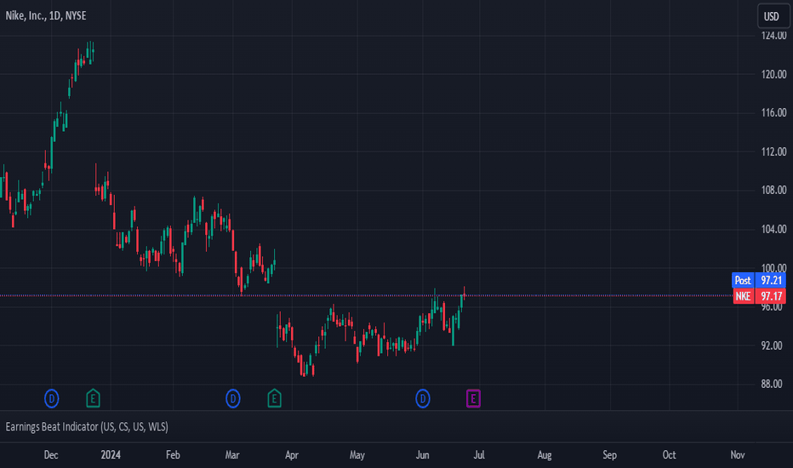793x468 pixels.
Task: Click the Sep label on time axis
Action: [x=610, y=455]
